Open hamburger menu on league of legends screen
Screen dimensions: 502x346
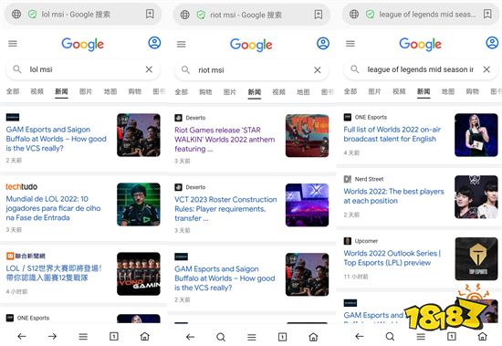pos(350,44)
